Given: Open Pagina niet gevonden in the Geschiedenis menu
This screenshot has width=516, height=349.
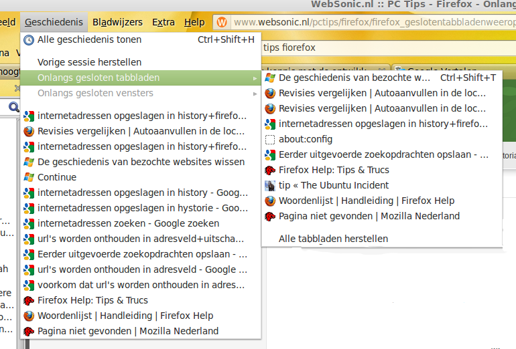Looking at the screenshot, I should tap(141, 331).
